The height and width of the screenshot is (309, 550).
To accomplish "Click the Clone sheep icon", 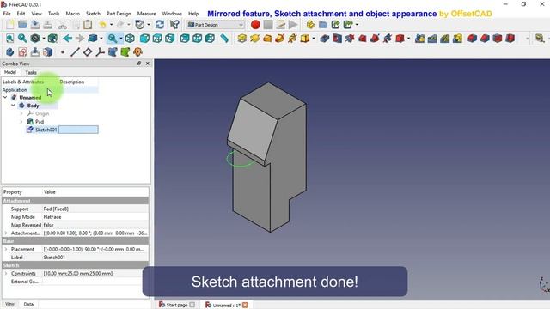I will click(x=137, y=52).
